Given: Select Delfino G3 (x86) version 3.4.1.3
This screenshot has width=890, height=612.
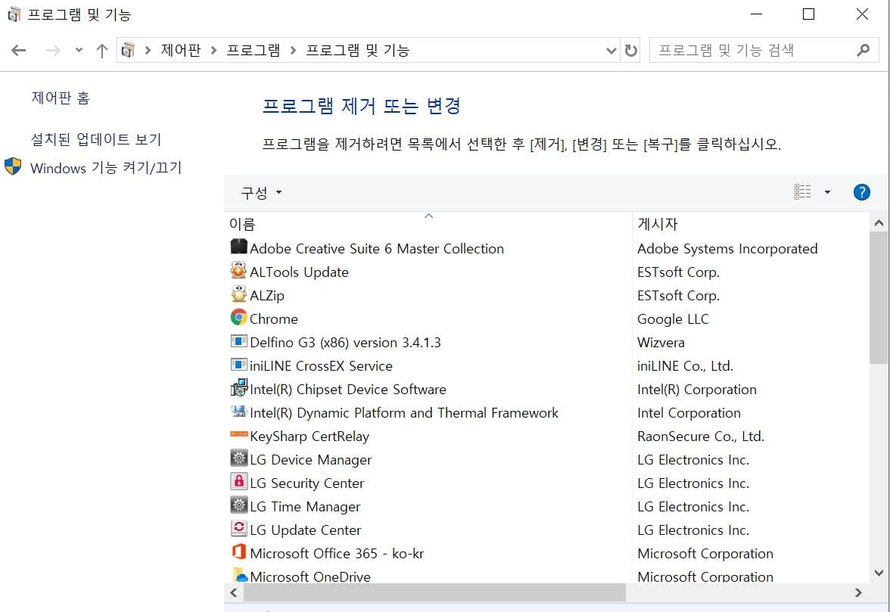Looking at the screenshot, I should [x=345, y=343].
